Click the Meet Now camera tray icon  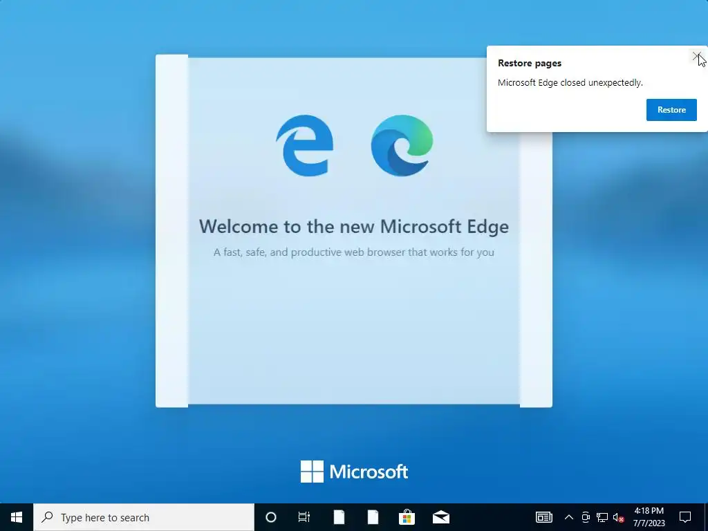(586, 517)
